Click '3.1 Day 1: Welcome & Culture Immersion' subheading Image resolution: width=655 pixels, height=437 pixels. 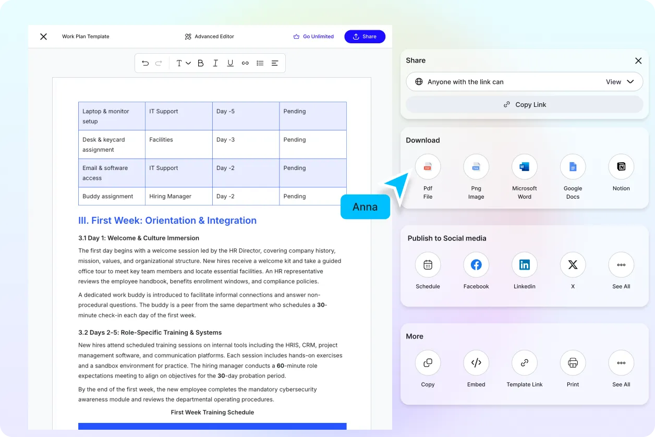click(139, 238)
